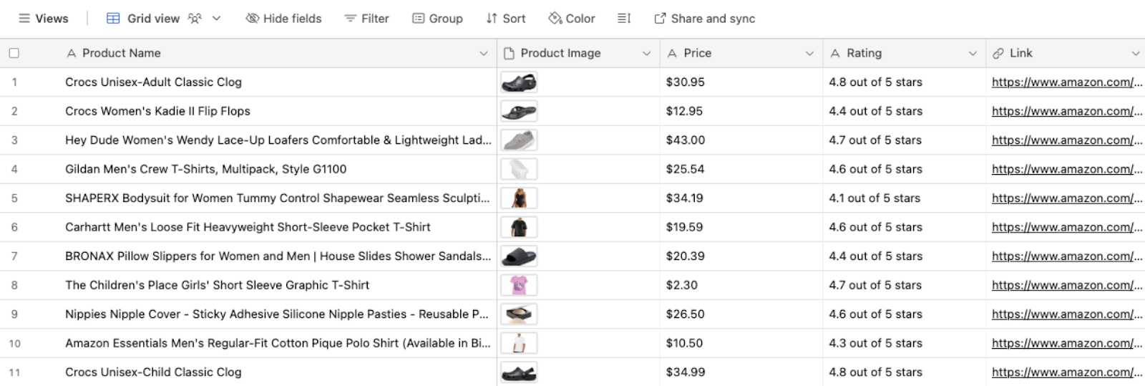Open Nippies Nipple Cover thumbnail
This screenshot has height=386, width=1145.
pos(519,314)
